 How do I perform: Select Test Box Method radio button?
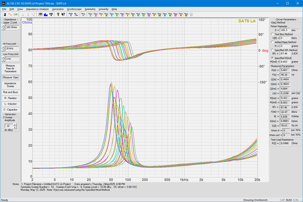272,34
